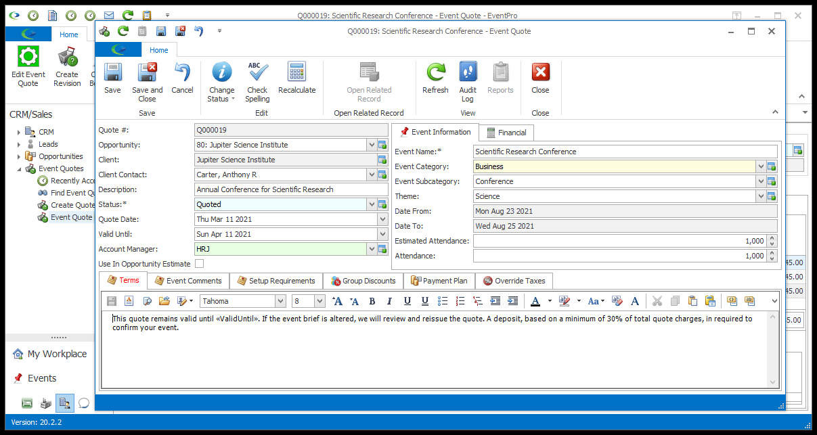This screenshot has height=435, width=817.
Task: Collapse the quote window ribbon
Action: [776, 112]
